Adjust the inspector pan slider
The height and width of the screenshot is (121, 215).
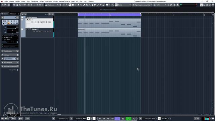pyautogui.click(x=13, y=31)
